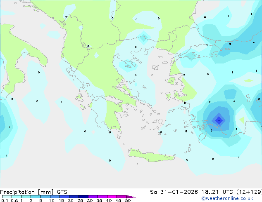Click the '0.1' legend scale label
The height and width of the screenshot is (202, 262).
coord(5,200)
